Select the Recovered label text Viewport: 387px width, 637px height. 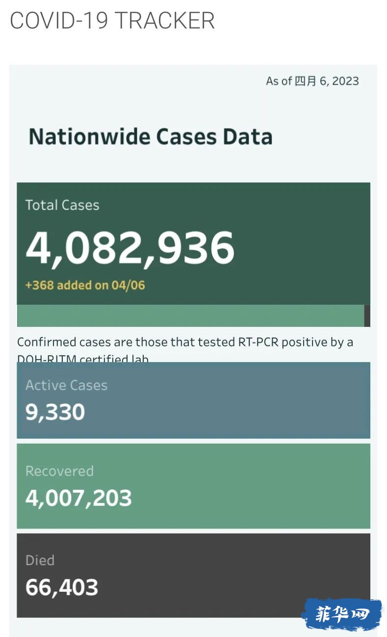point(59,471)
